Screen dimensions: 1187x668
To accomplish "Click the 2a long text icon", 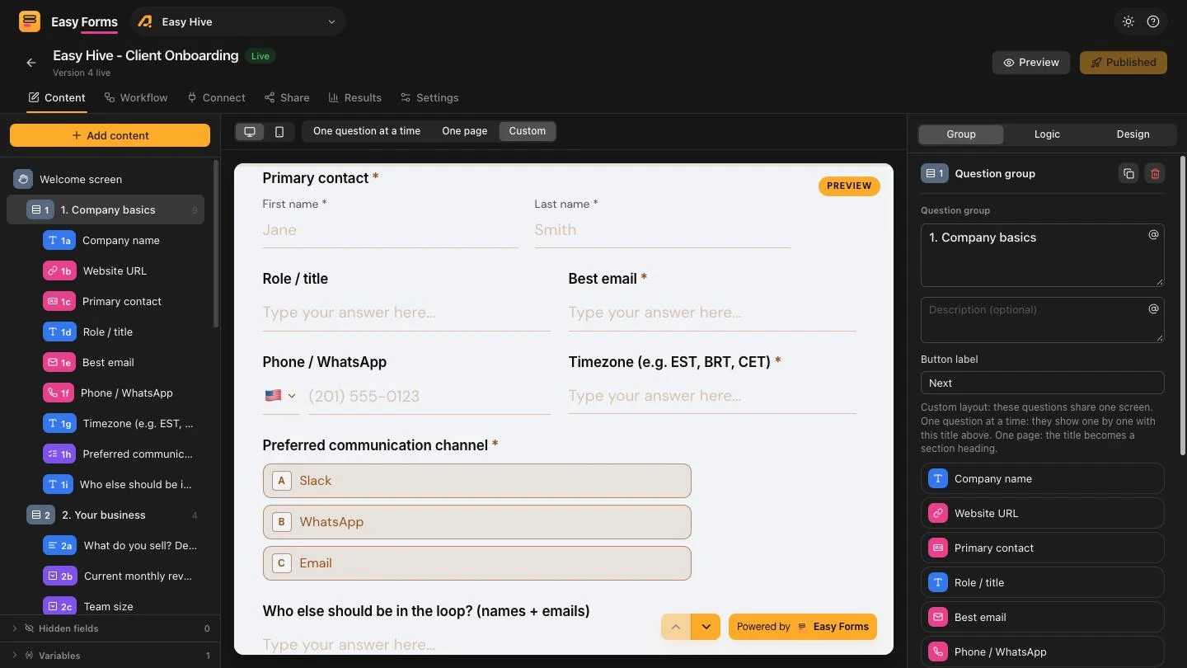I will [x=59, y=545].
